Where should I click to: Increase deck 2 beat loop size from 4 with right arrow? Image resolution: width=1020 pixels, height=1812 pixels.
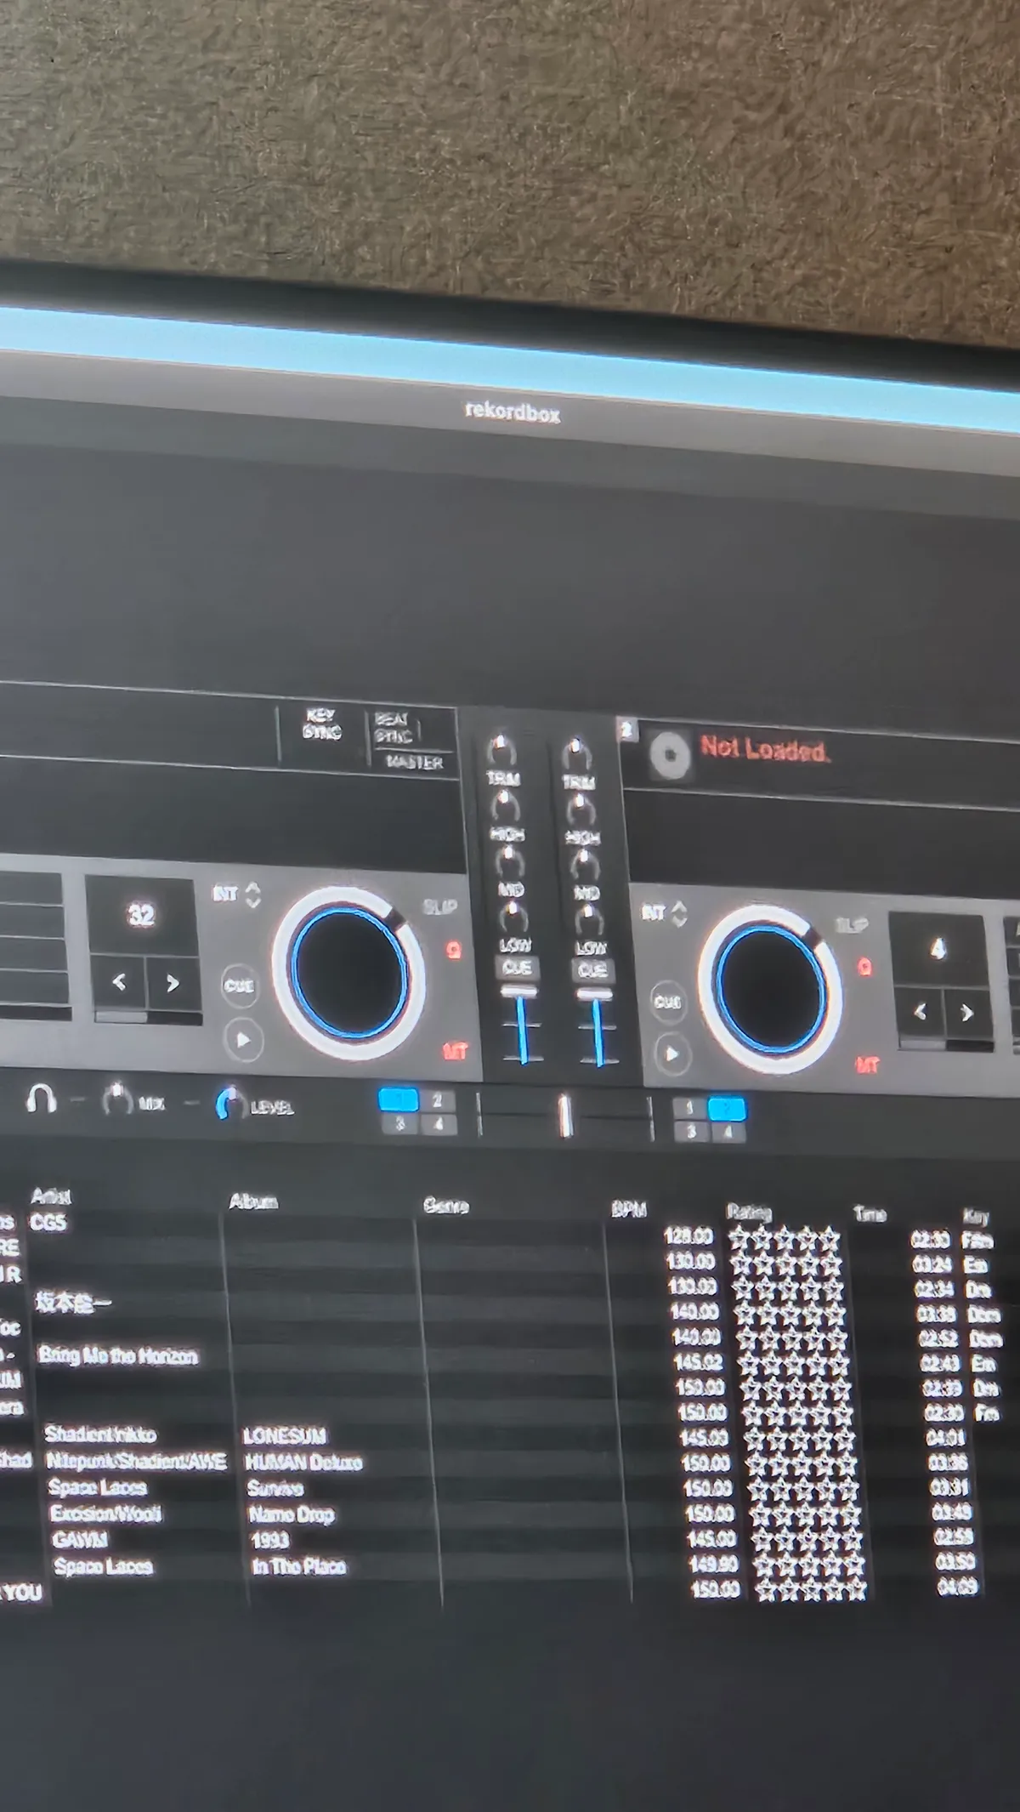[966, 1013]
